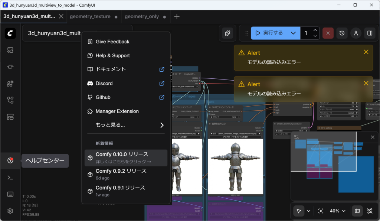The height and width of the screenshot is (221, 380).
Task: Open the settings gear in left sidebar
Action: 10,211
